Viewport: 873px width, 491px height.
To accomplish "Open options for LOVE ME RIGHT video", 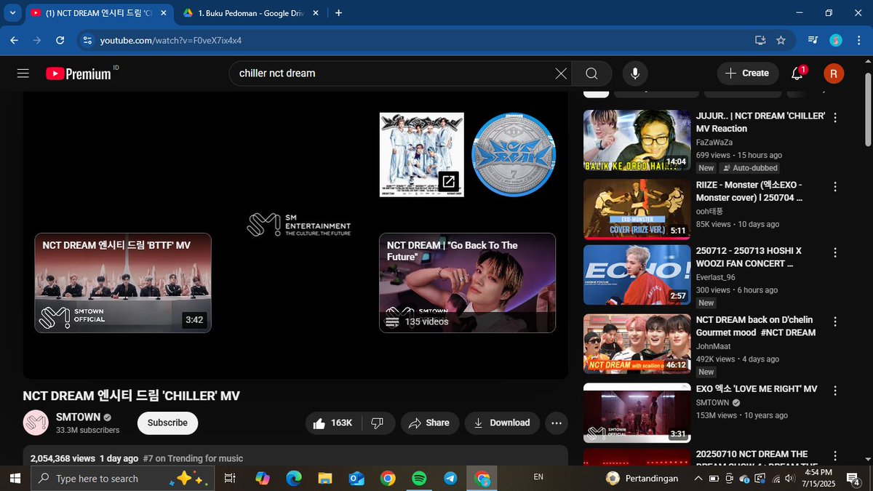I will pos(835,390).
